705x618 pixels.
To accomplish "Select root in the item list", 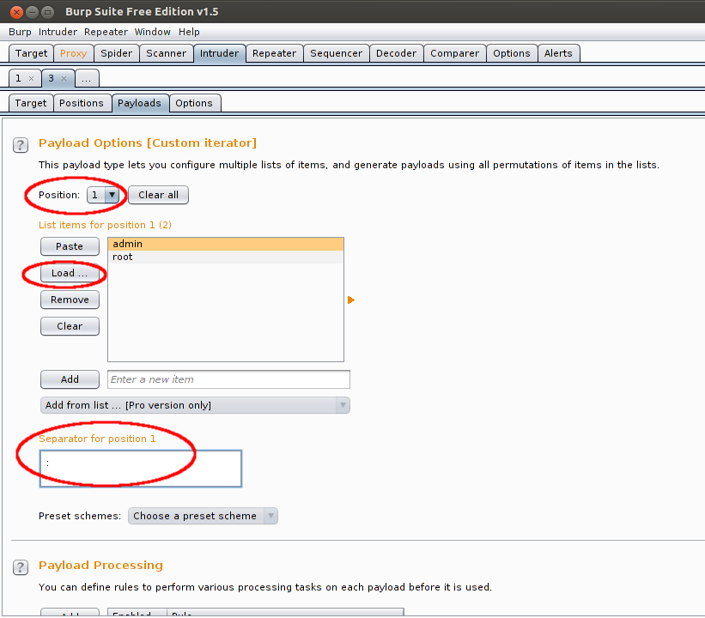I will 226,257.
